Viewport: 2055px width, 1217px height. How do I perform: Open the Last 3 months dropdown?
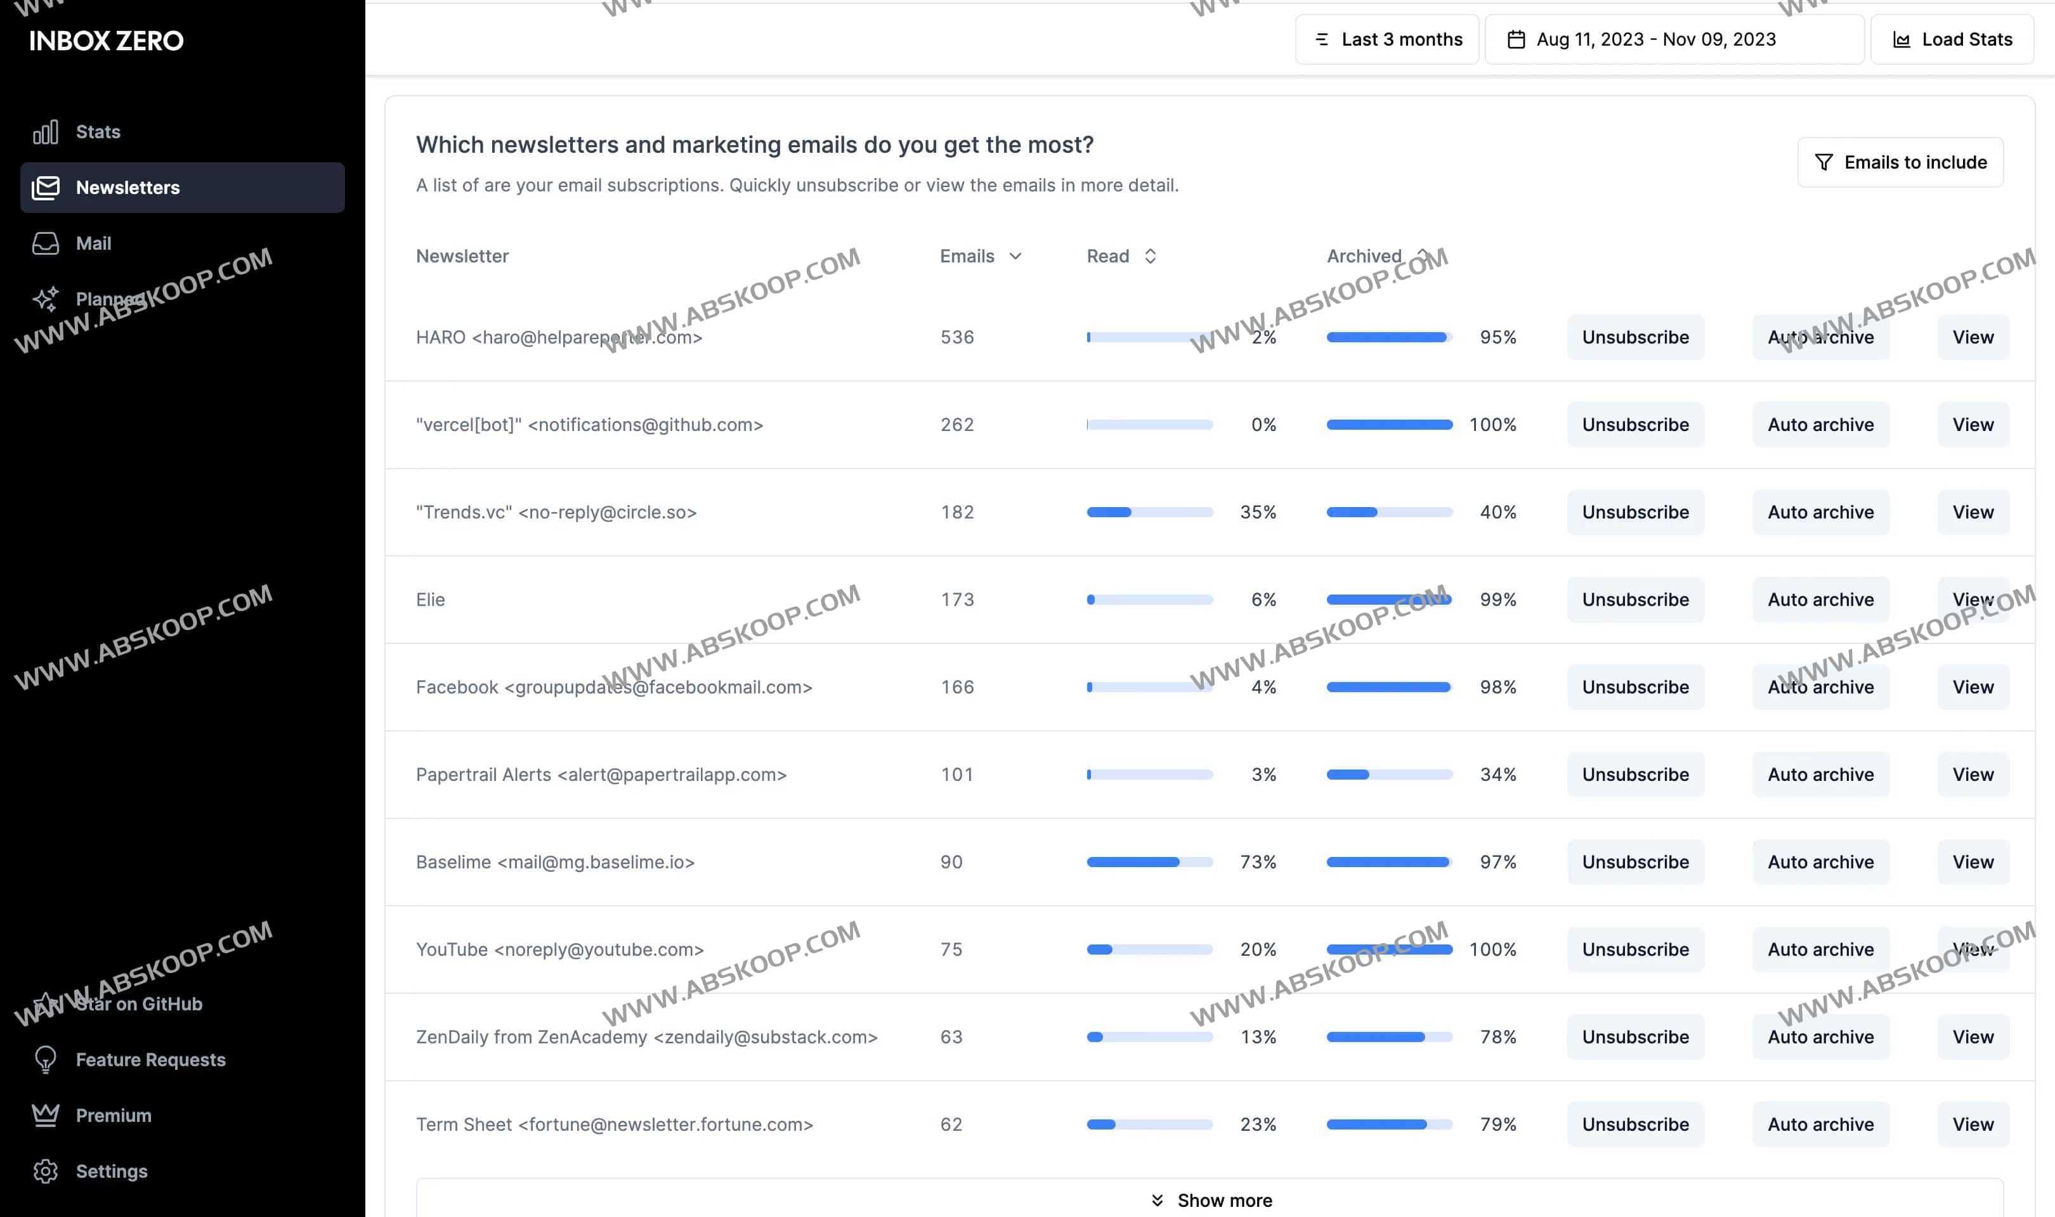pyautogui.click(x=1386, y=39)
